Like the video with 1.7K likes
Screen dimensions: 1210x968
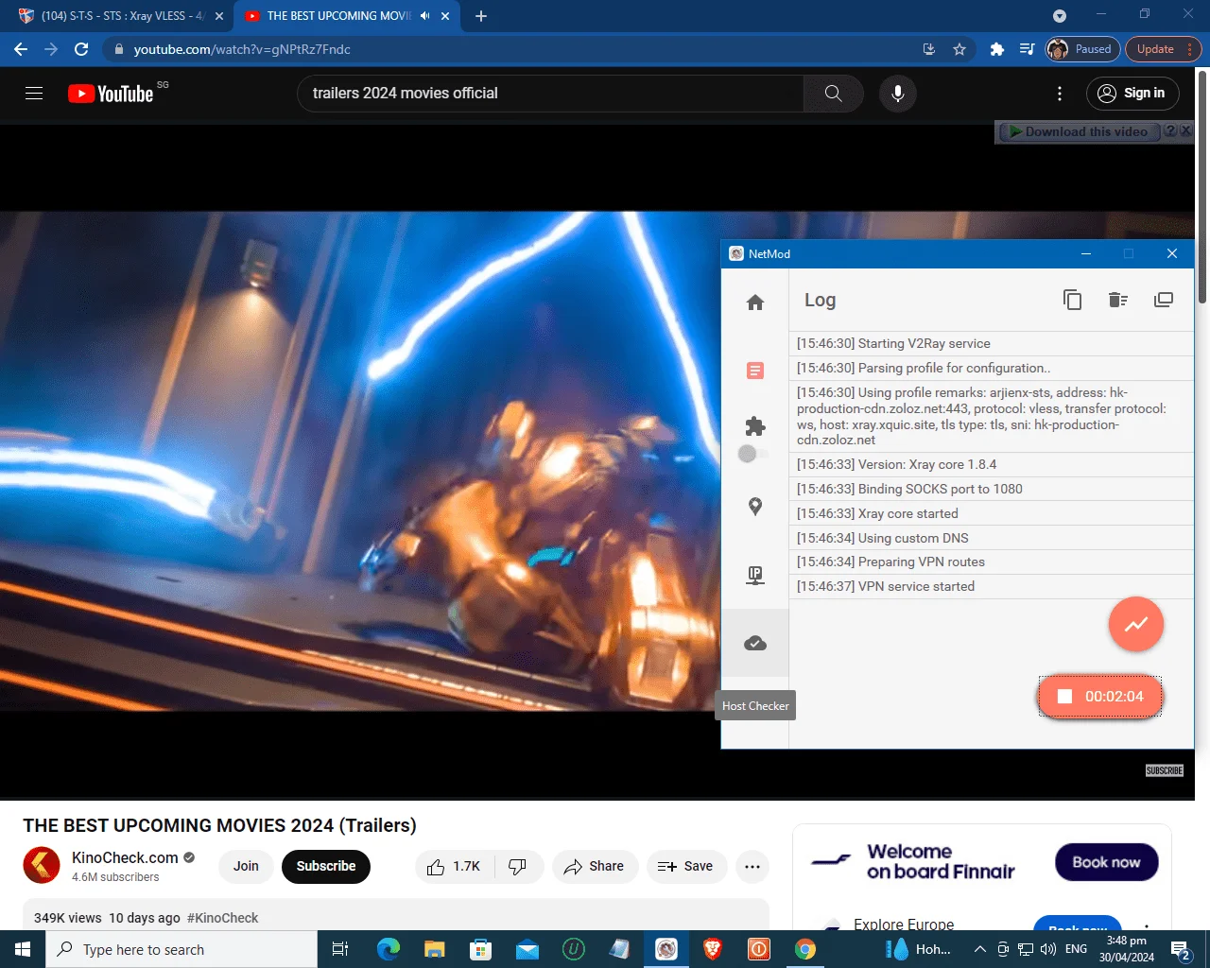(x=455, y=866)
